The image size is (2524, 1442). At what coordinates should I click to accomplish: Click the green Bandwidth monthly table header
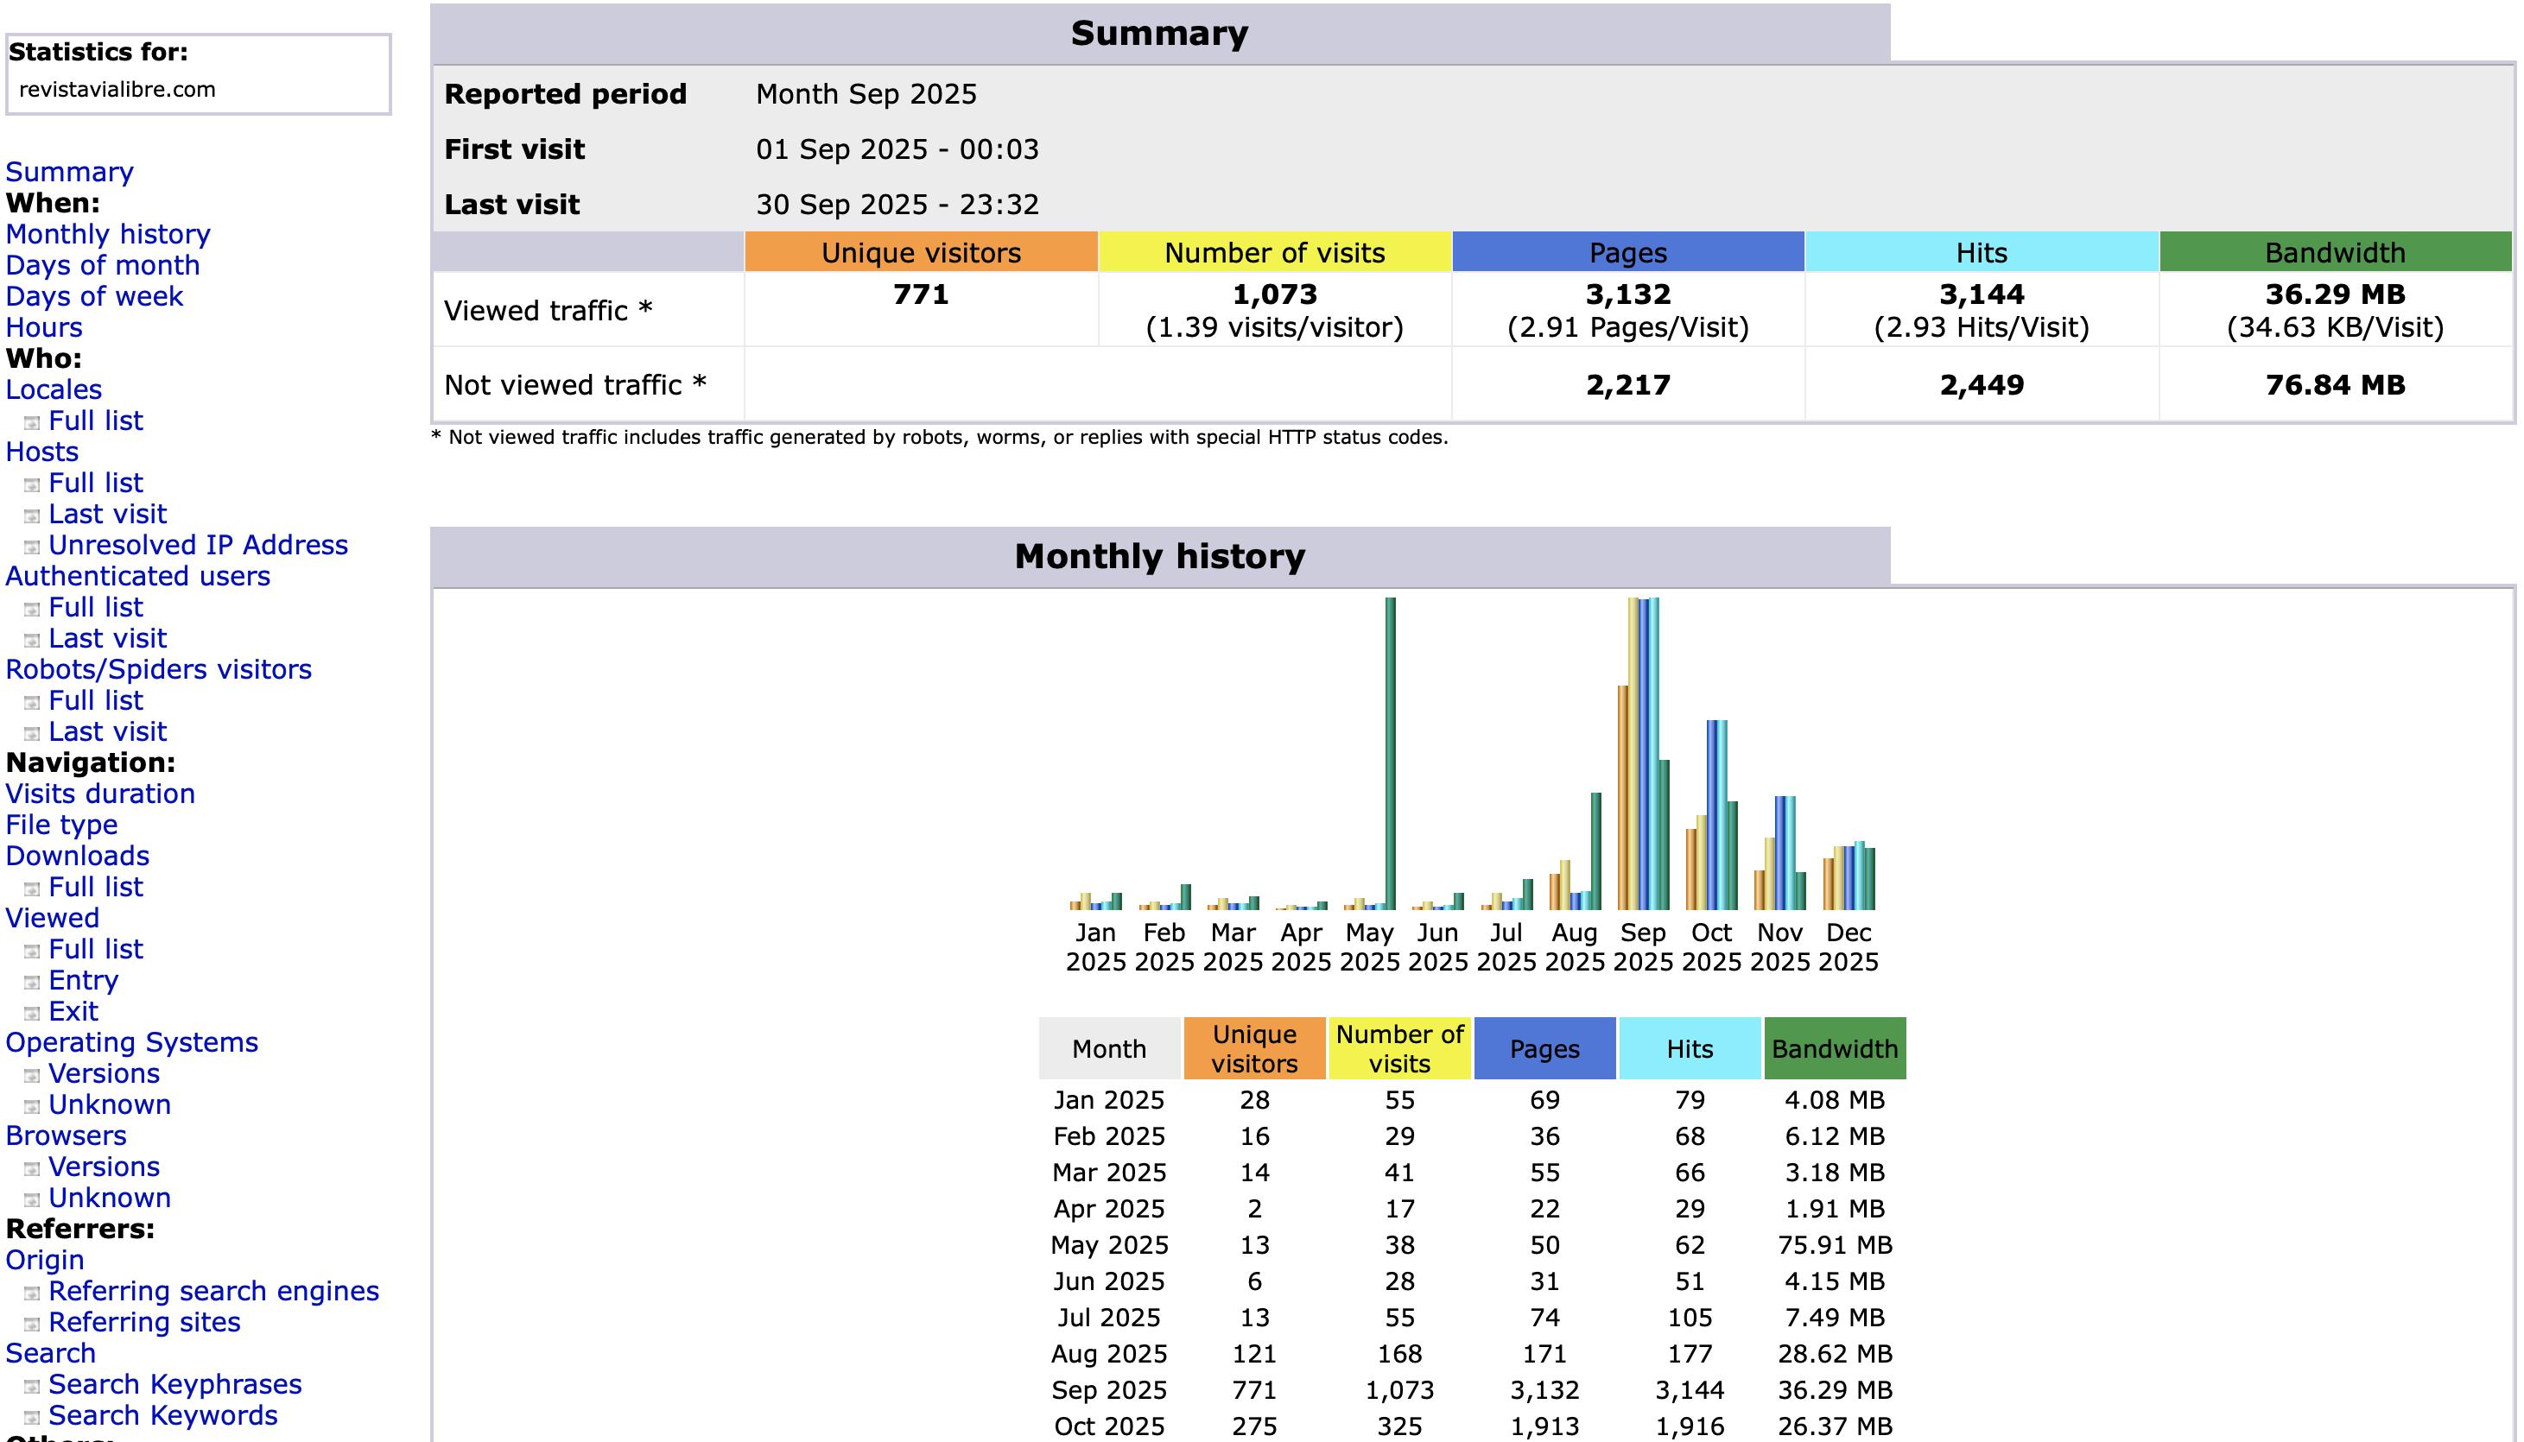(1834, 1049)
